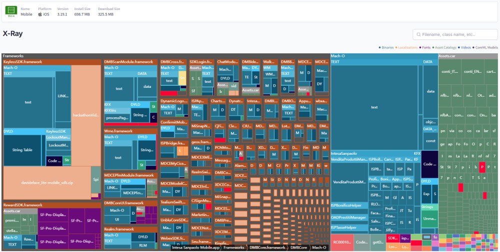Select the stella... asset block
Image resolution: width=500 pixels, height=252 pixels.
[12, 230]
